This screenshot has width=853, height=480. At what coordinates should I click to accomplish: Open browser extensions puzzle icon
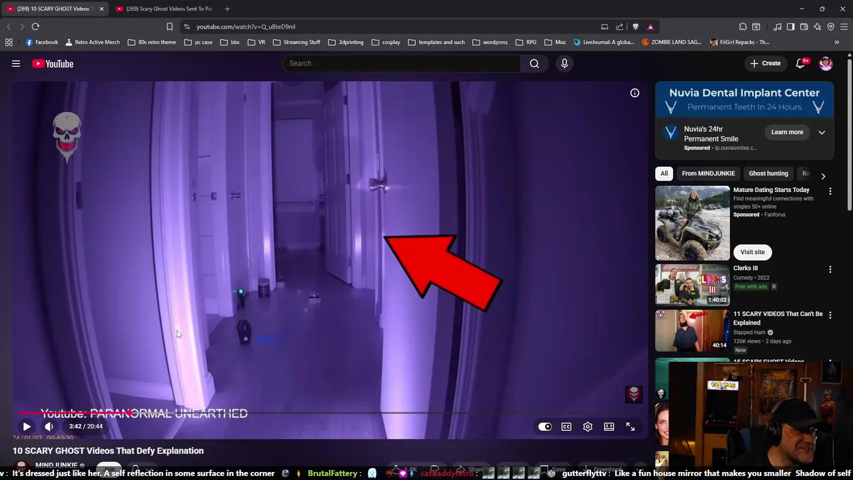(743, 27)
